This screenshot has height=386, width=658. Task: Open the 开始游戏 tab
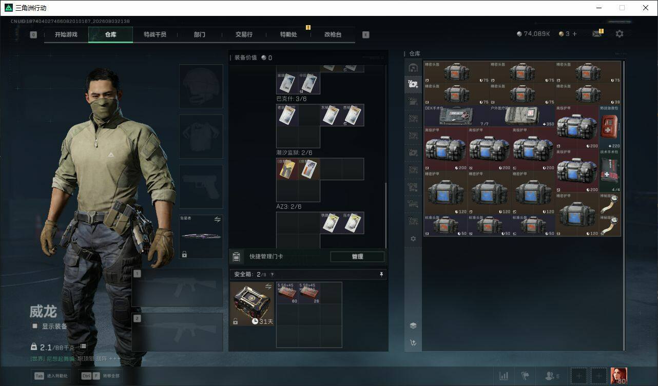[x=66, y=34]
